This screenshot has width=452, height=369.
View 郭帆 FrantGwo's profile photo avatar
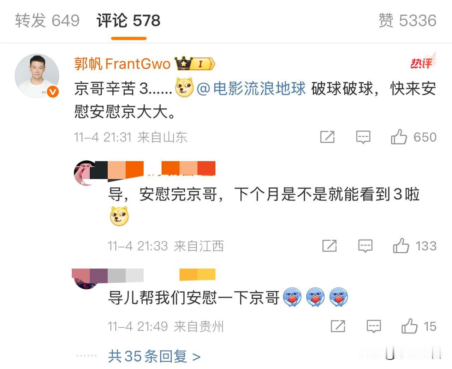coord(37,76)
